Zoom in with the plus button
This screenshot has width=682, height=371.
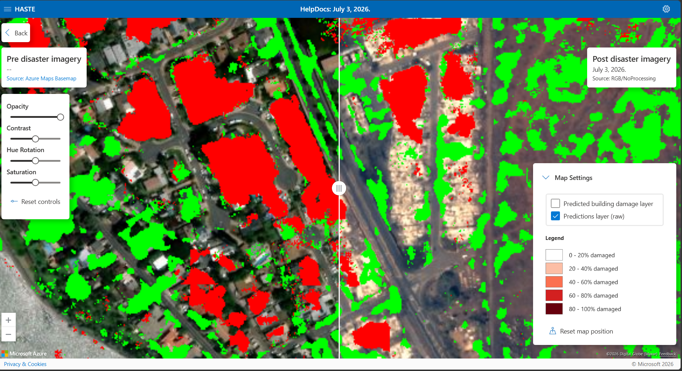tap(9, 320)
